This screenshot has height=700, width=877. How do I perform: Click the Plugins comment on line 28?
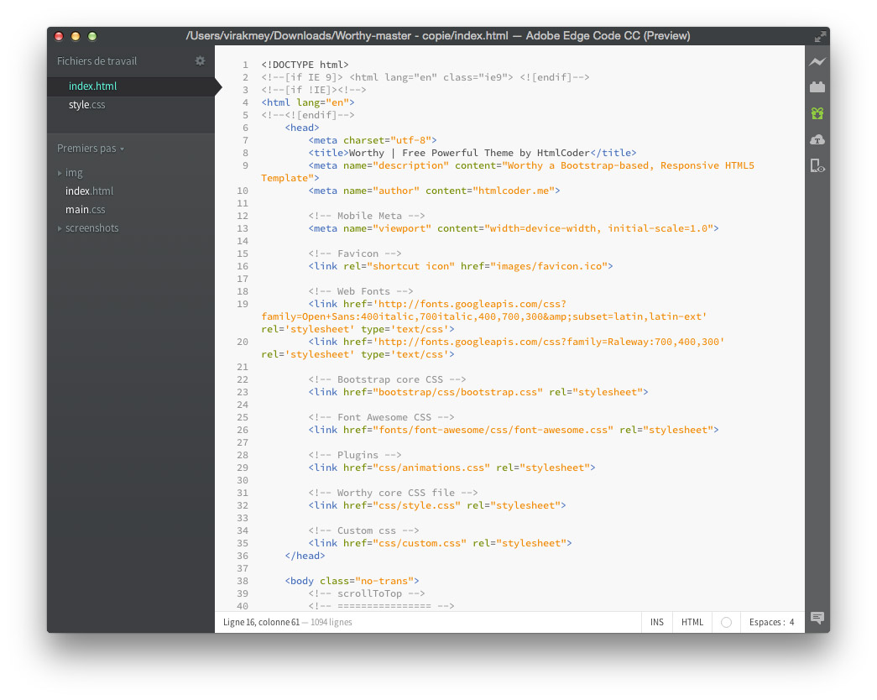point(355,455)
